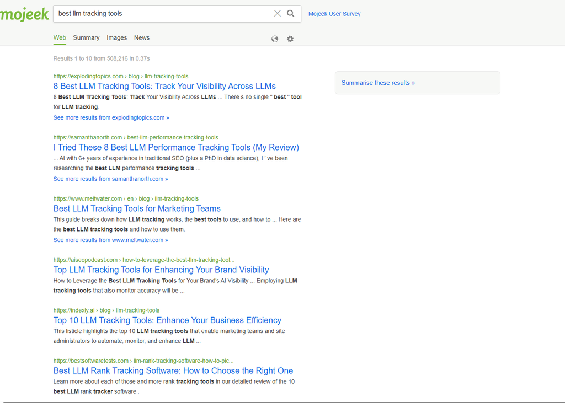Screen dimensions: 565x403
Task: Open 'I Tried These 8 Best LLM Performance' result
Action: pos(176,147)
